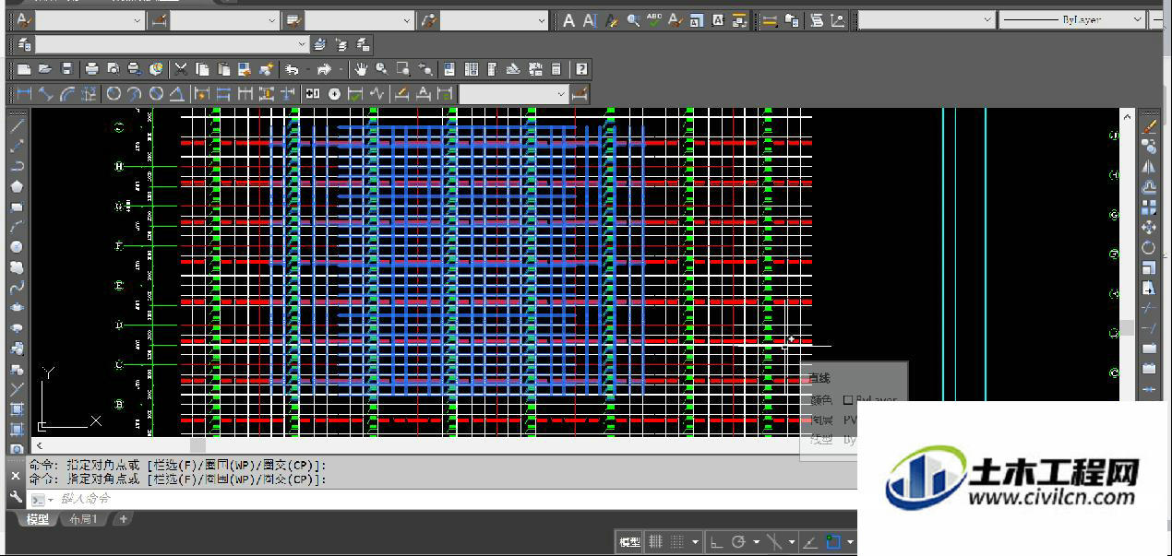Switch to the 模型 (Model) tab
The width and height of the screenshot is (1172, 556).
[x=38, y=519]
